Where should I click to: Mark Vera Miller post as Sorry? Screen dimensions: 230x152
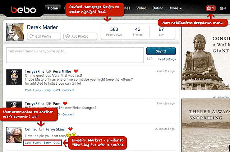coord(47,90)
